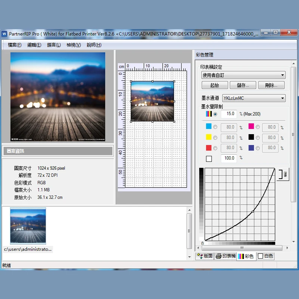This screenshot has width=299, height=299.
Task: Click the curve adjustment icon beside the curve graph
Action: coord(284,174)
